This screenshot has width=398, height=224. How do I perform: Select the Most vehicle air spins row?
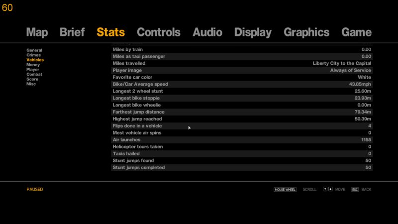pos(242,133)
